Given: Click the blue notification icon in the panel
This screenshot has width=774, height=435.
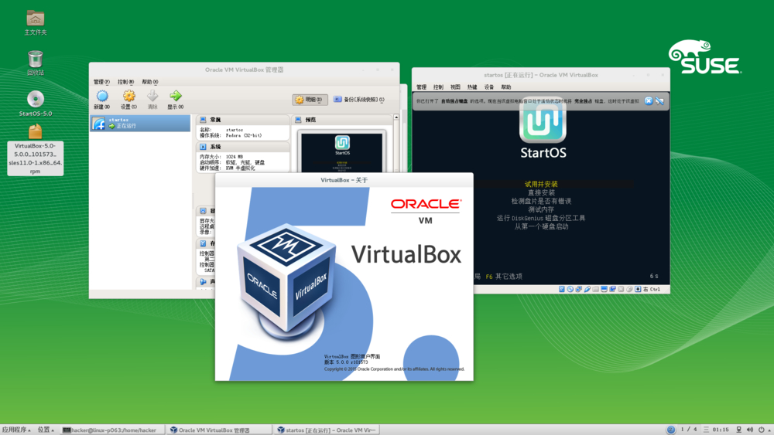Looking at the screenshot, I should pos(671,430).
